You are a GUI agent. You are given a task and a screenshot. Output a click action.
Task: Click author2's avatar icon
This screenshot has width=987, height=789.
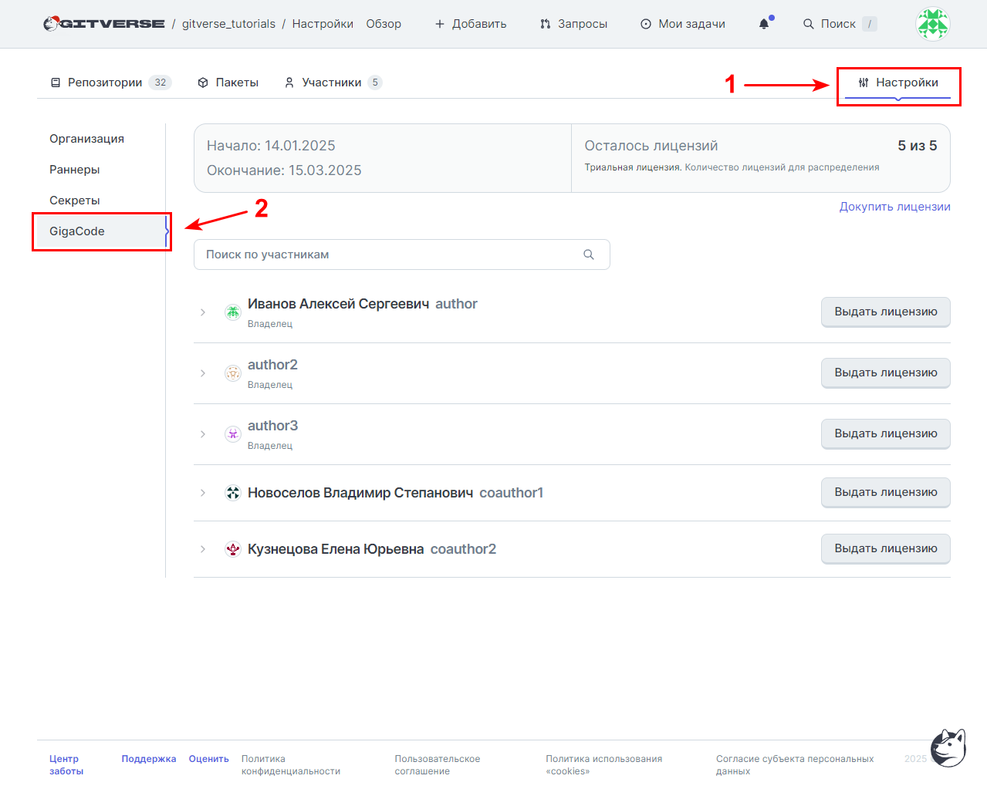point(233,373)
